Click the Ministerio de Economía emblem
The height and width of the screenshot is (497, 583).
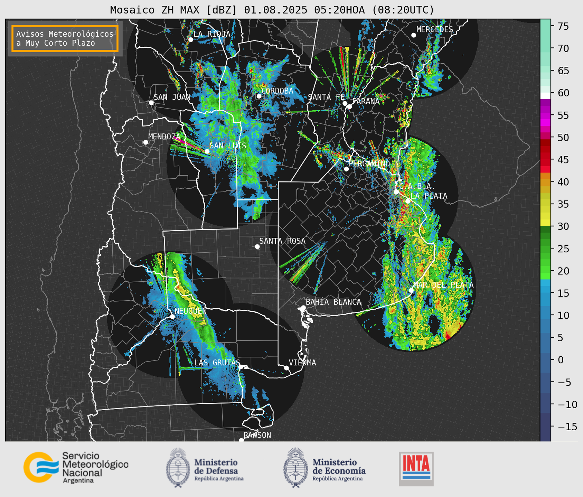click(296, 468)
